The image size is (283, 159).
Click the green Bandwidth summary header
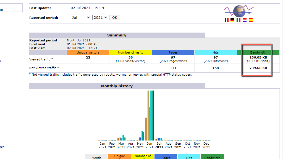pos(258,52)
